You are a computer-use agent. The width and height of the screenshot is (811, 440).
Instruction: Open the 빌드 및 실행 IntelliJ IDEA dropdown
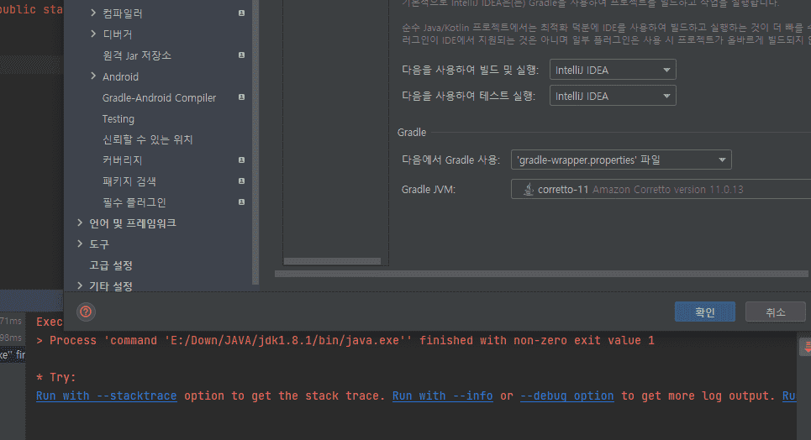(x=613, y=70)
